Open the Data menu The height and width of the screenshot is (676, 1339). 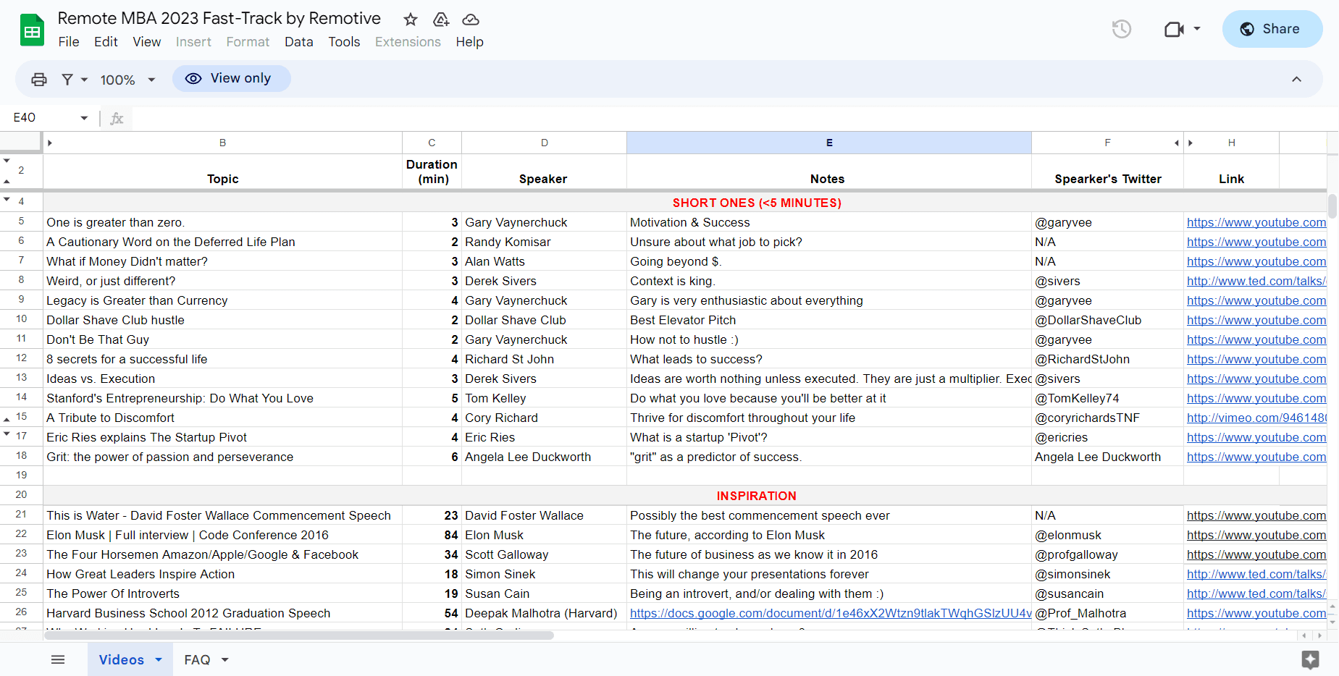tap(298, 42)
